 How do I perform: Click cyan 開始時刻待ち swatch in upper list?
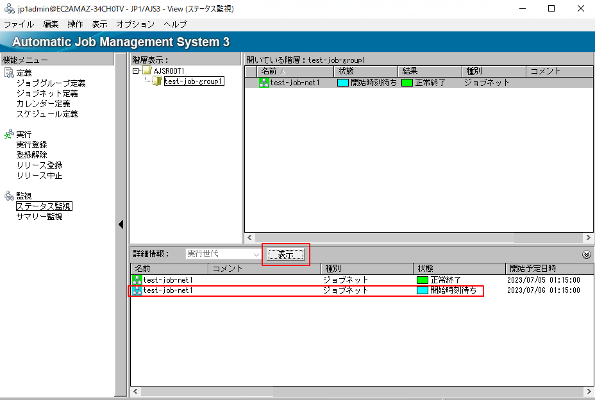point(342,83)
